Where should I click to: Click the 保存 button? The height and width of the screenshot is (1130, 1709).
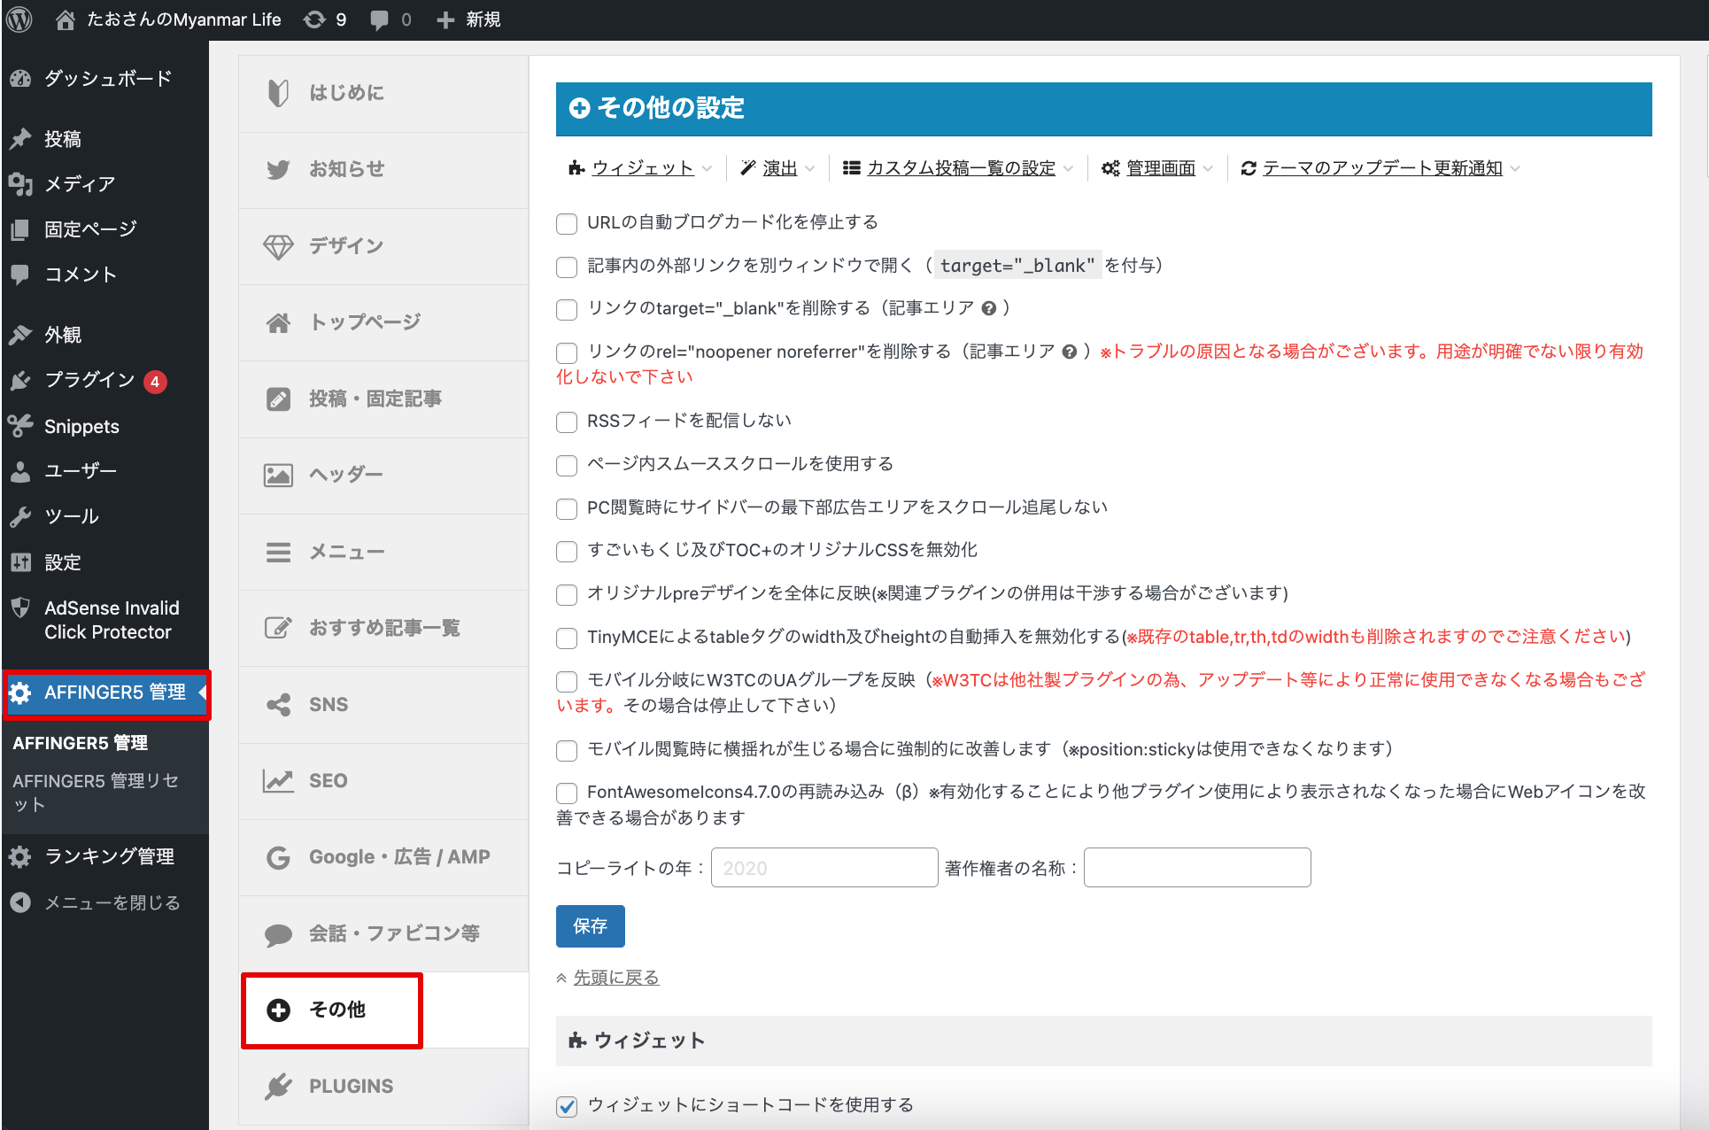click(590, 925)
